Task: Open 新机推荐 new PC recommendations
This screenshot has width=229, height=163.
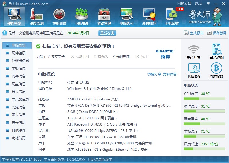Action: click(149, 16)
